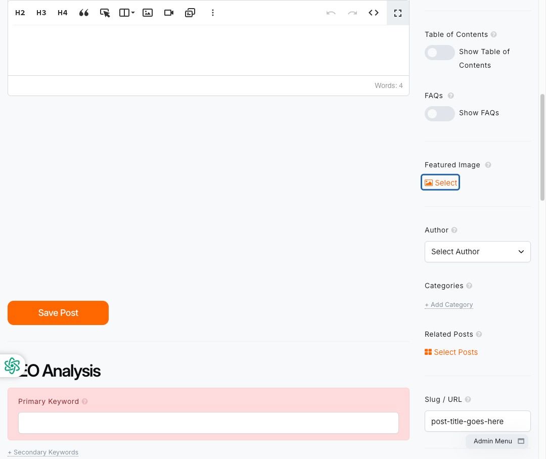Open help tooltip for Primary Keyword

[x=84, y=401]
